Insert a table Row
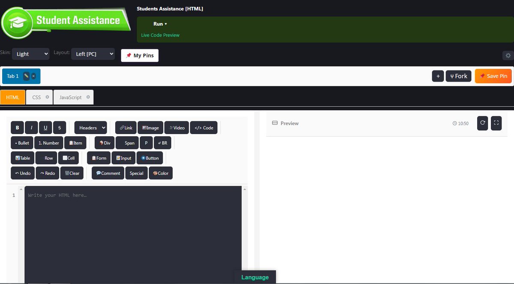Screen dimensions: 514x284 46,158
